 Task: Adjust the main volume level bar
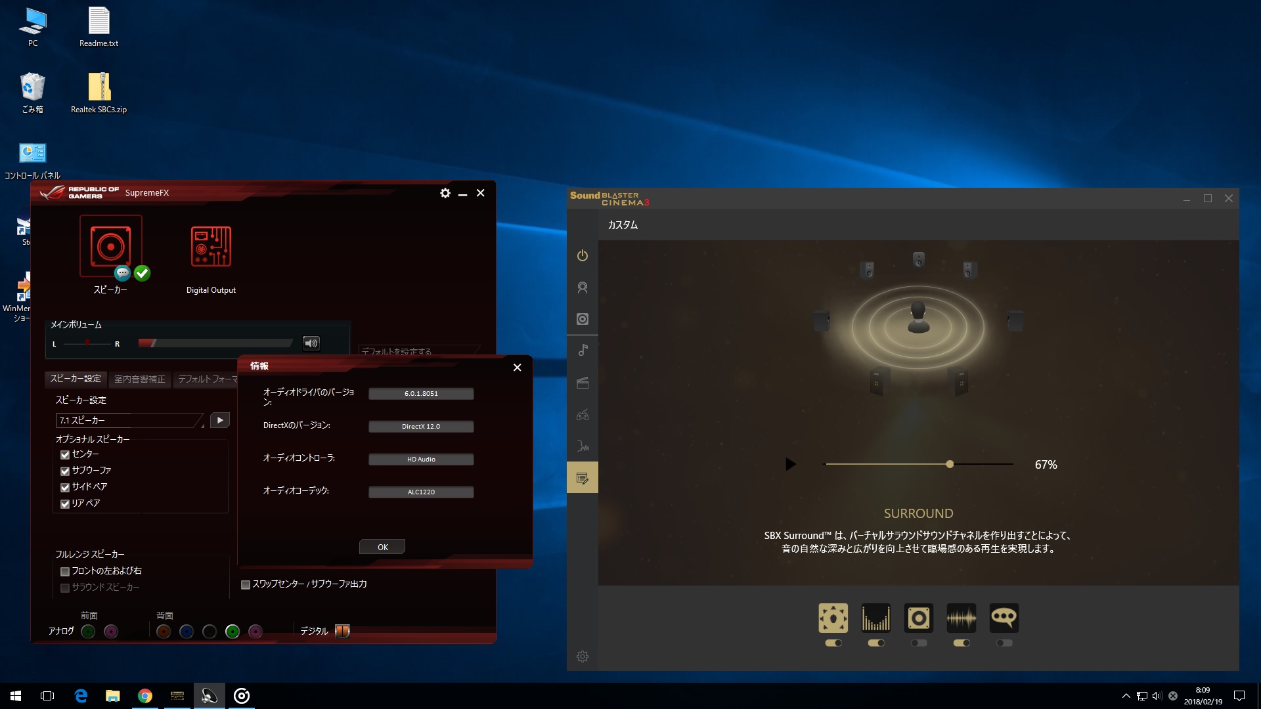(x=215, y=343)
